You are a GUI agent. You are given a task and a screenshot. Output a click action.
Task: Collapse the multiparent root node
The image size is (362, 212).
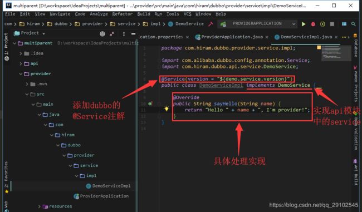(x=14, y=43)
